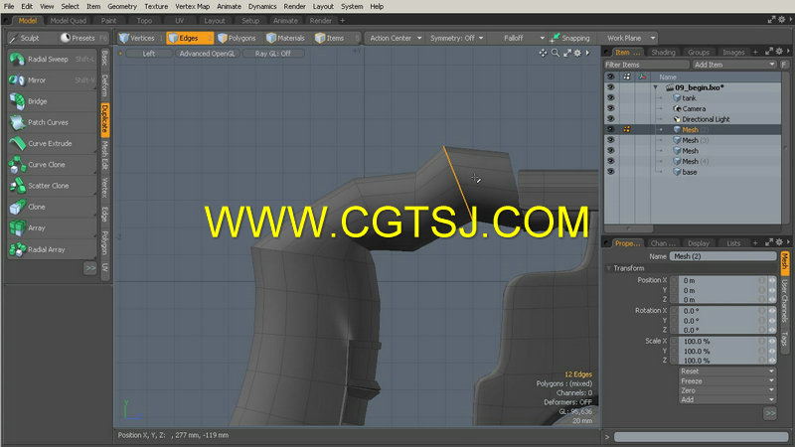Choose the Bridge tool
The height and width of the screenshot is (447, 795).
click(x=52, y=101)
